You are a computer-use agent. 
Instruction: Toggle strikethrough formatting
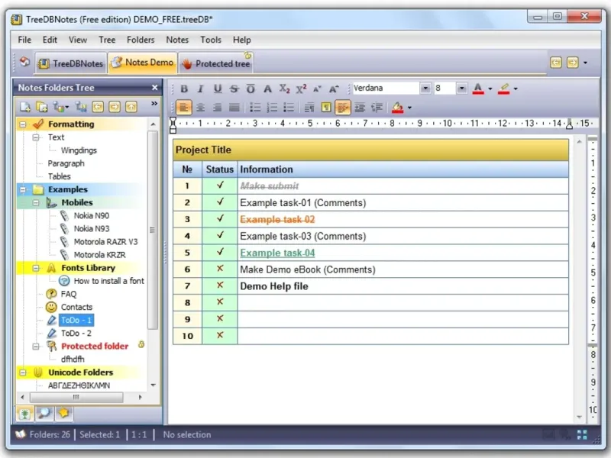coord(234,89)
